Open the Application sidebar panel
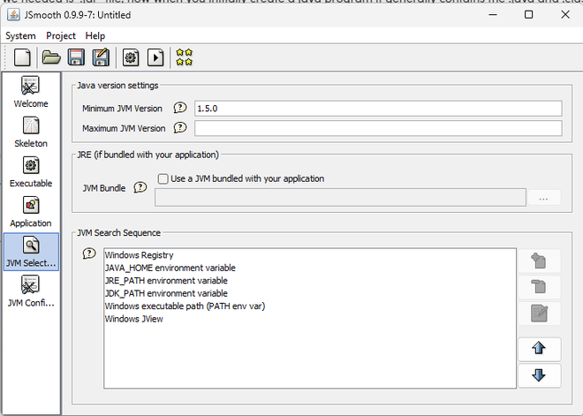Viewport: 583px width, 416px height. tap(31, 211)
